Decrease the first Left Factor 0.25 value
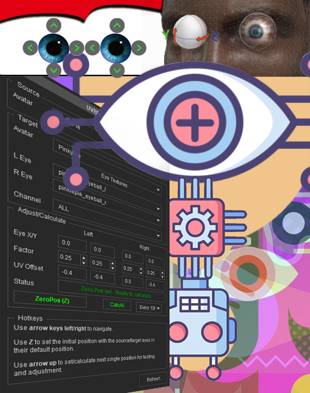Screen dimensions: 310x393 84,264
